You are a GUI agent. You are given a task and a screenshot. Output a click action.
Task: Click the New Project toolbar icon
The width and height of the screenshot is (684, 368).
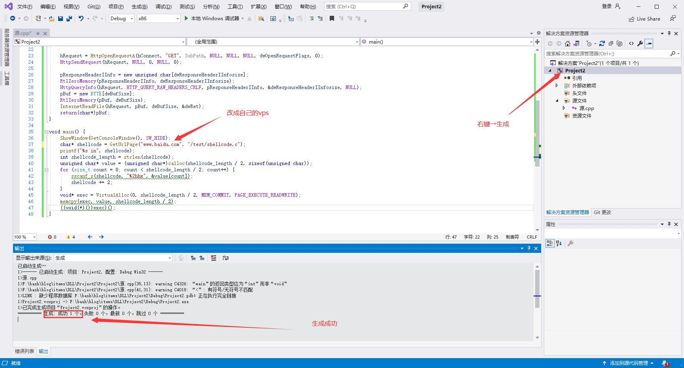[38, 19]
